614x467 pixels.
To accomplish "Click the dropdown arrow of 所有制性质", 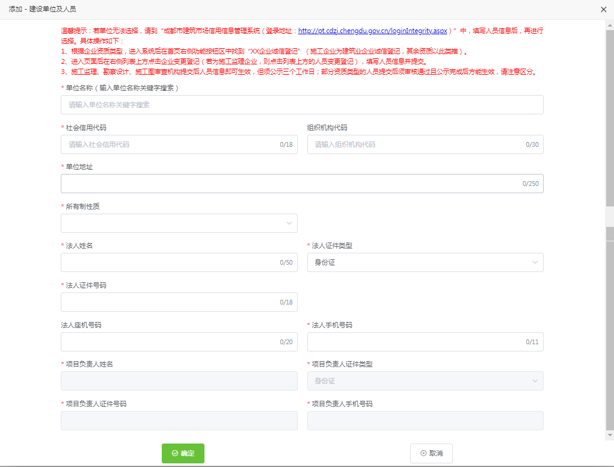I will [x=290, y=223].
